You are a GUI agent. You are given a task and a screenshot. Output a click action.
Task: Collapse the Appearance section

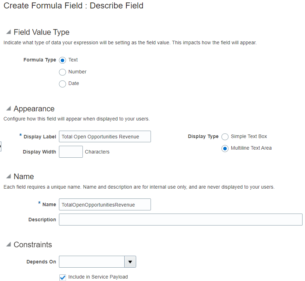pyautogui.click(x=8, y=109)
